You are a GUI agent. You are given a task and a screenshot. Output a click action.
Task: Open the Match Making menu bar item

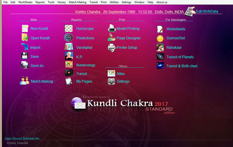point(78,2)
